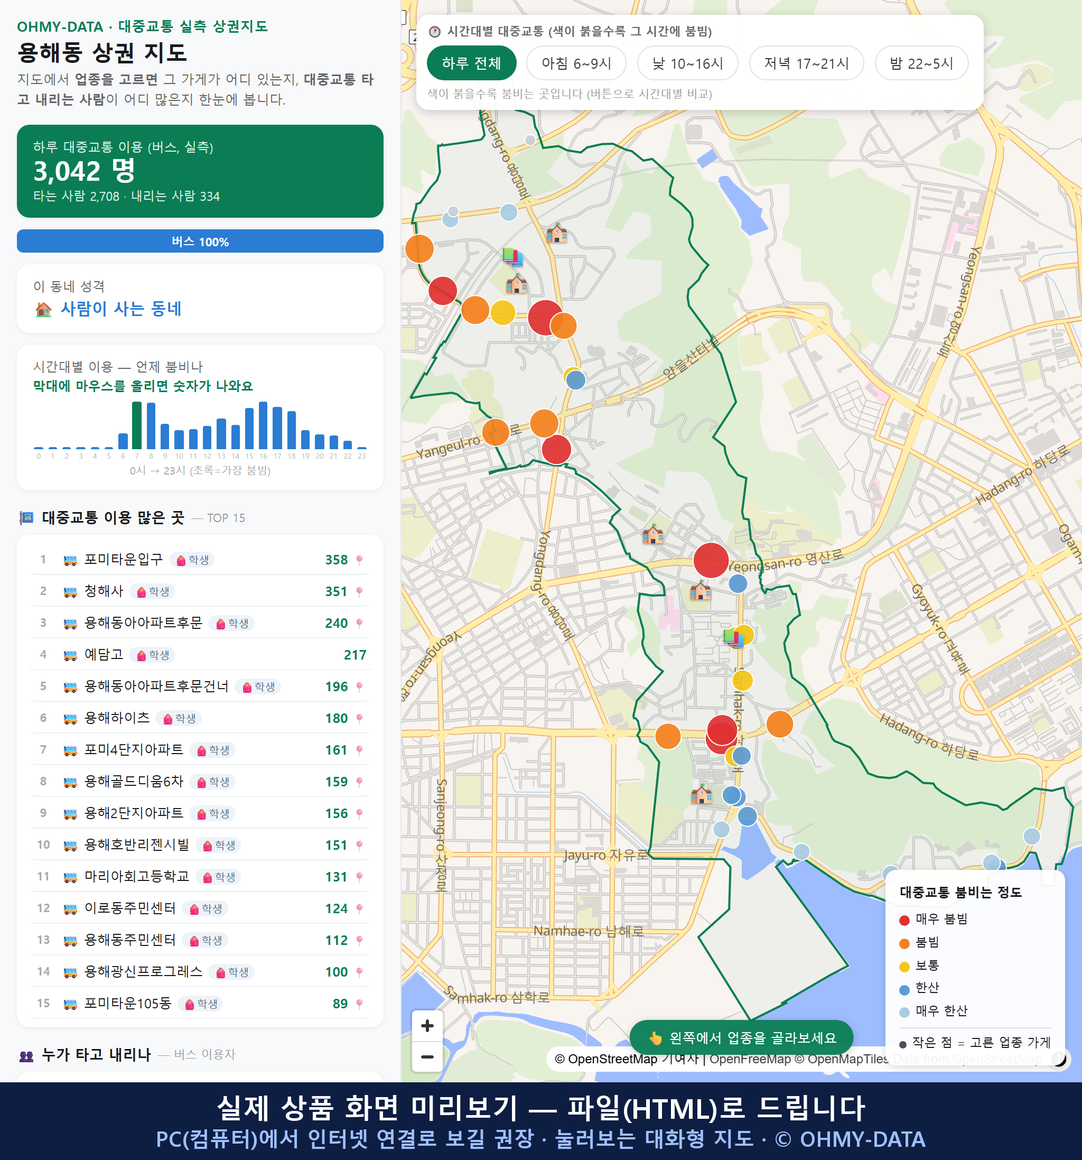
Task: Click the pin icon in 용해골드디움6차 row
Action: [359, 782]
